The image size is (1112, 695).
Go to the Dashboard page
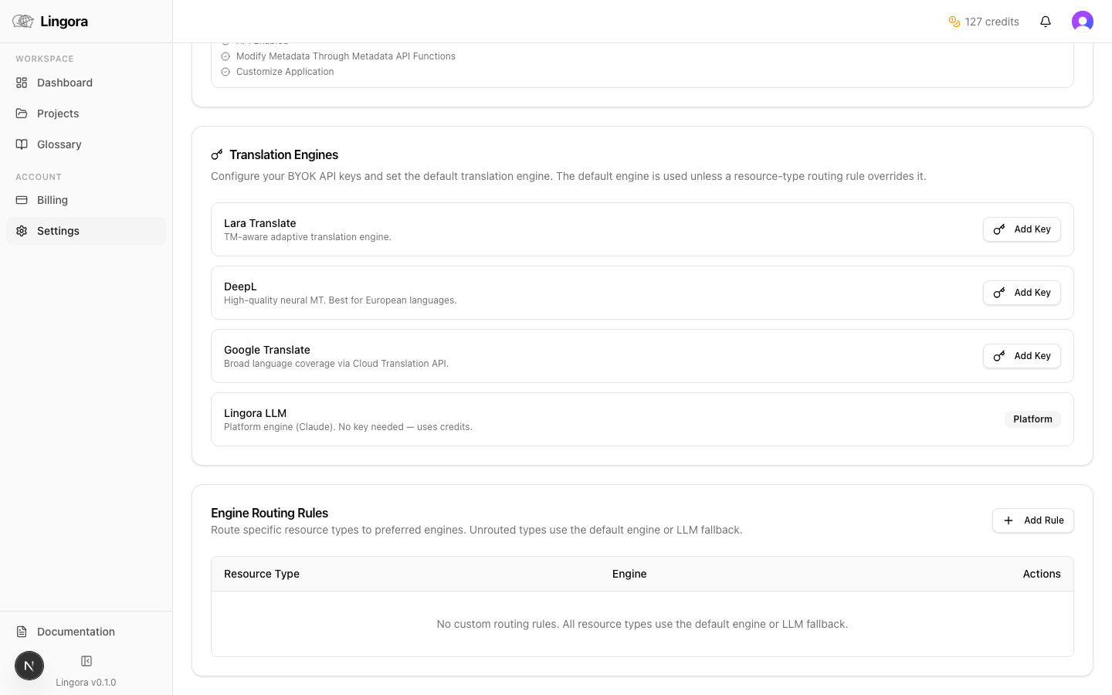(x=65, y=83)
